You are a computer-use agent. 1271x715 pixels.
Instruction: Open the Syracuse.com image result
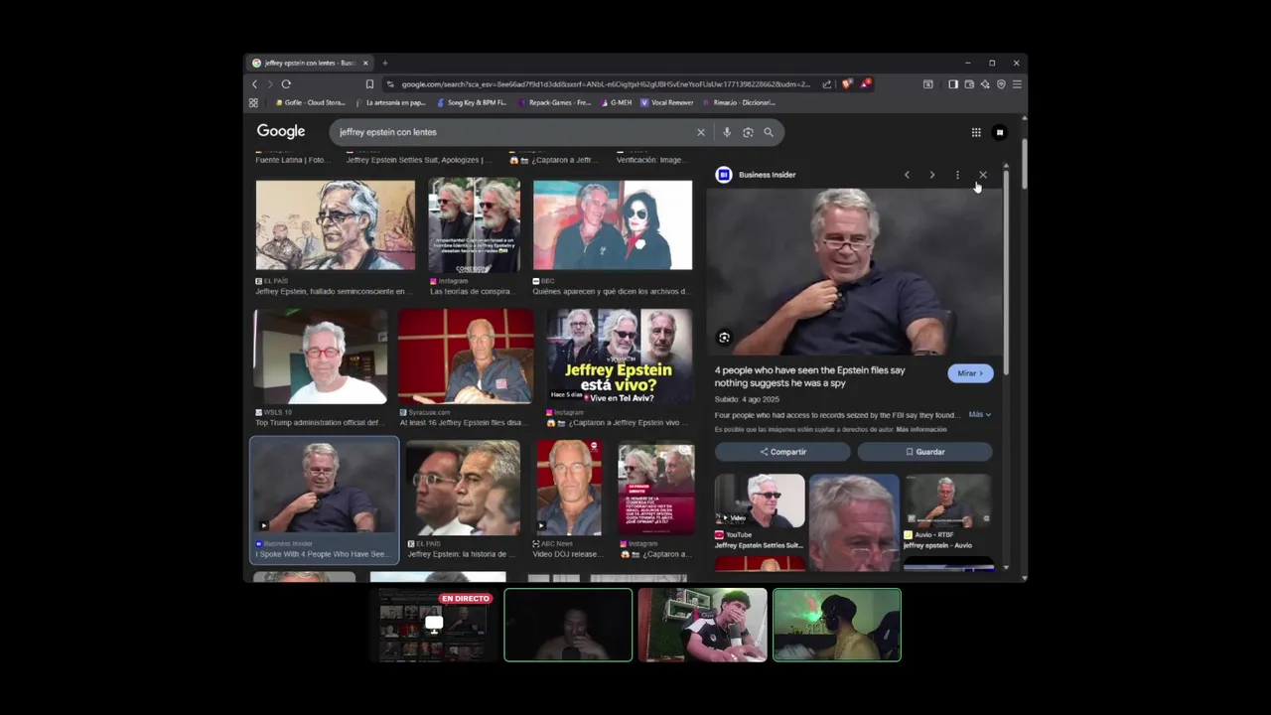[466, 356]
